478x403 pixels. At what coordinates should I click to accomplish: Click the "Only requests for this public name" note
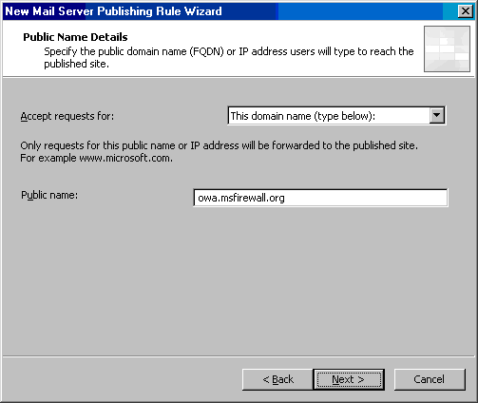pos(219,145)
